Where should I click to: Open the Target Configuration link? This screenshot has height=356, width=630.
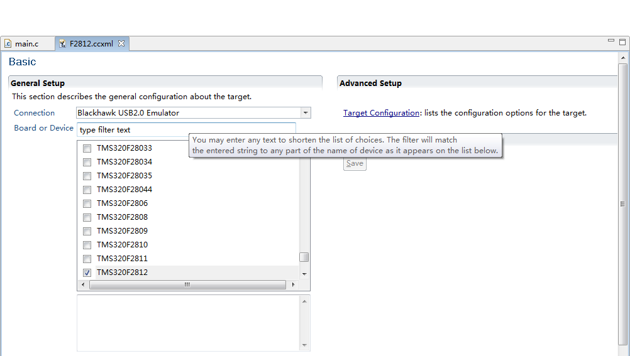(x=381, y=113)
